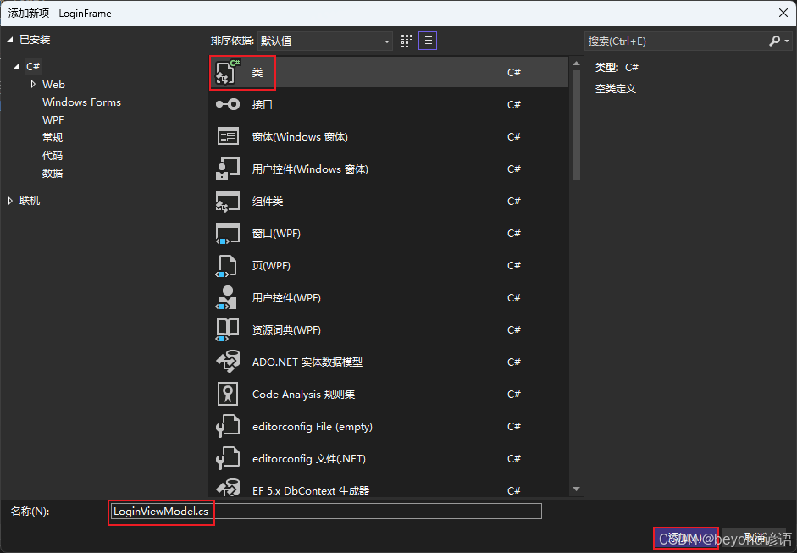Viewport: 797px width, 553px height.
Task: Click the 页(WPF) page icon
Action: click(227, 266)
